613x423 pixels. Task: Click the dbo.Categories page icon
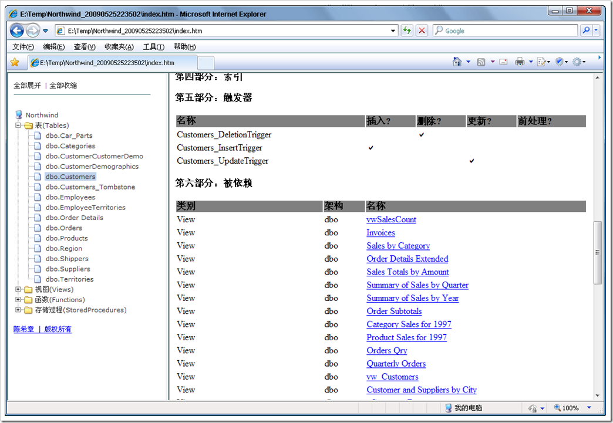tap(38, 145)
